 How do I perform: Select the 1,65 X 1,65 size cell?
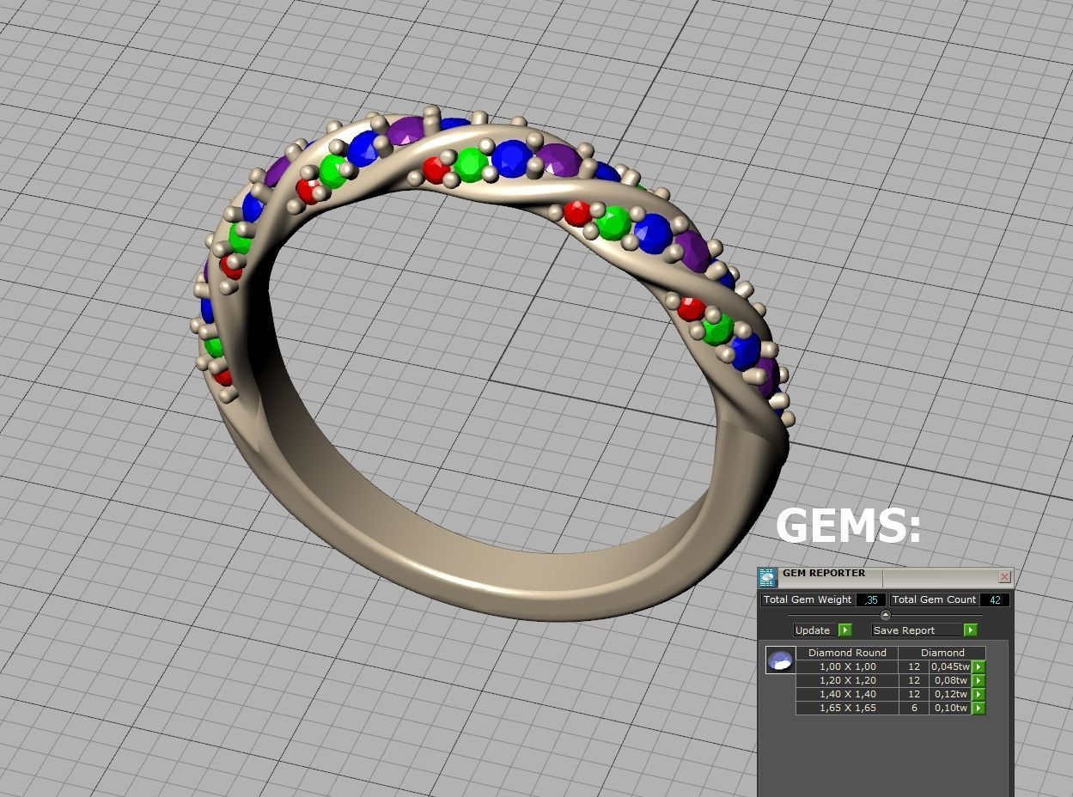847,708
